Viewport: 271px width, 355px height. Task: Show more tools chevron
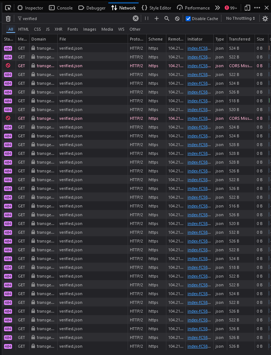point(217,8)
